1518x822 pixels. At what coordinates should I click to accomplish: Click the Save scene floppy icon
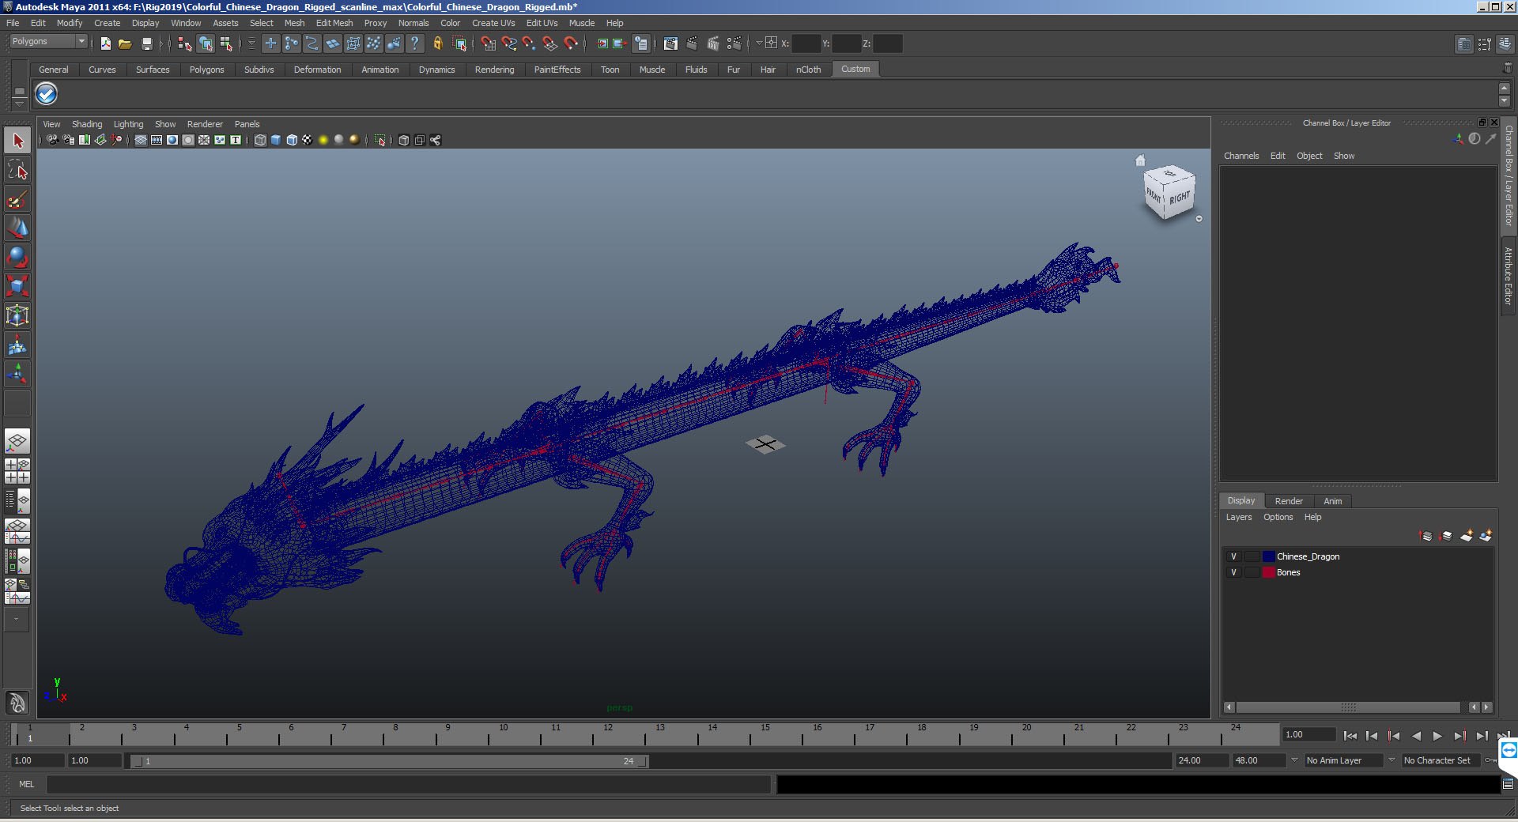point(146,44)
